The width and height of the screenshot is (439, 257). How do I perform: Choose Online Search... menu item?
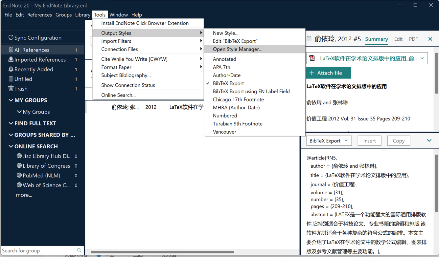pos(148,95)
